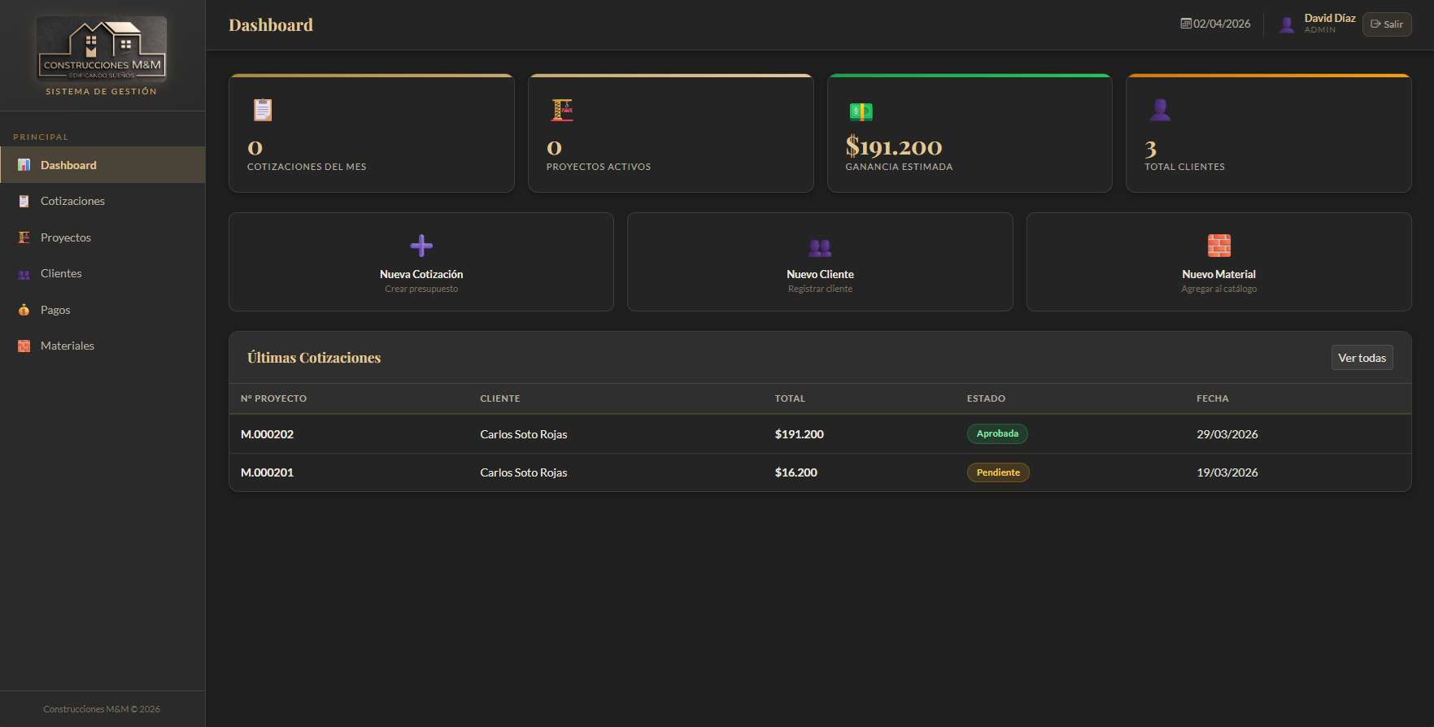
Task: Click the two-people icon for Nuevo Cliente
Action: coord(820,247)
